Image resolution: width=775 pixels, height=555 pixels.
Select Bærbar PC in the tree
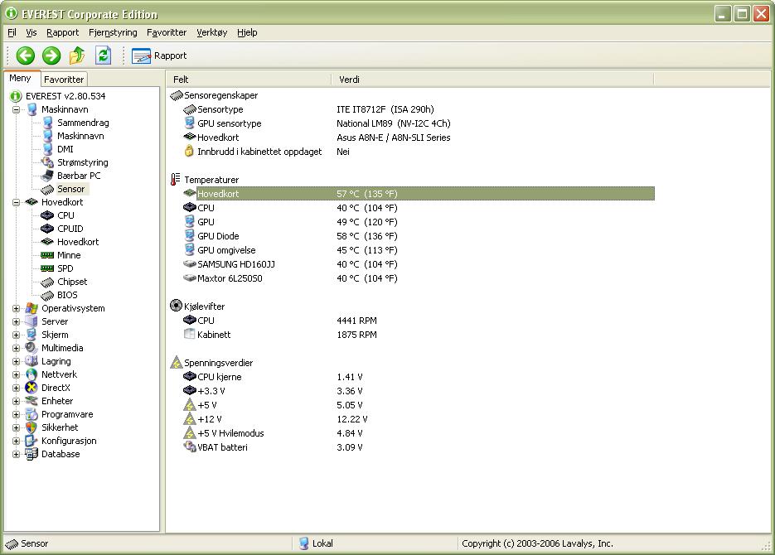coord(79,176)
